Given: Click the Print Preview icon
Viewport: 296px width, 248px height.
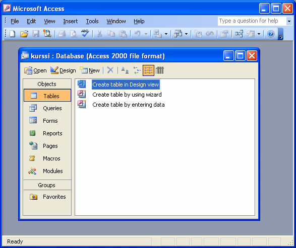Looking at the screenshot, I should [x=74, y=34].
